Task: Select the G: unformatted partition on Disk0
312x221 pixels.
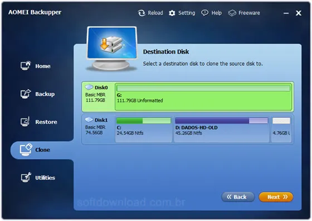Action: 203,97
